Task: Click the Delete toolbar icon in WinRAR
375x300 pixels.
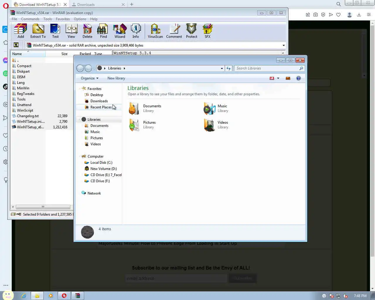Action: (87, 31)
